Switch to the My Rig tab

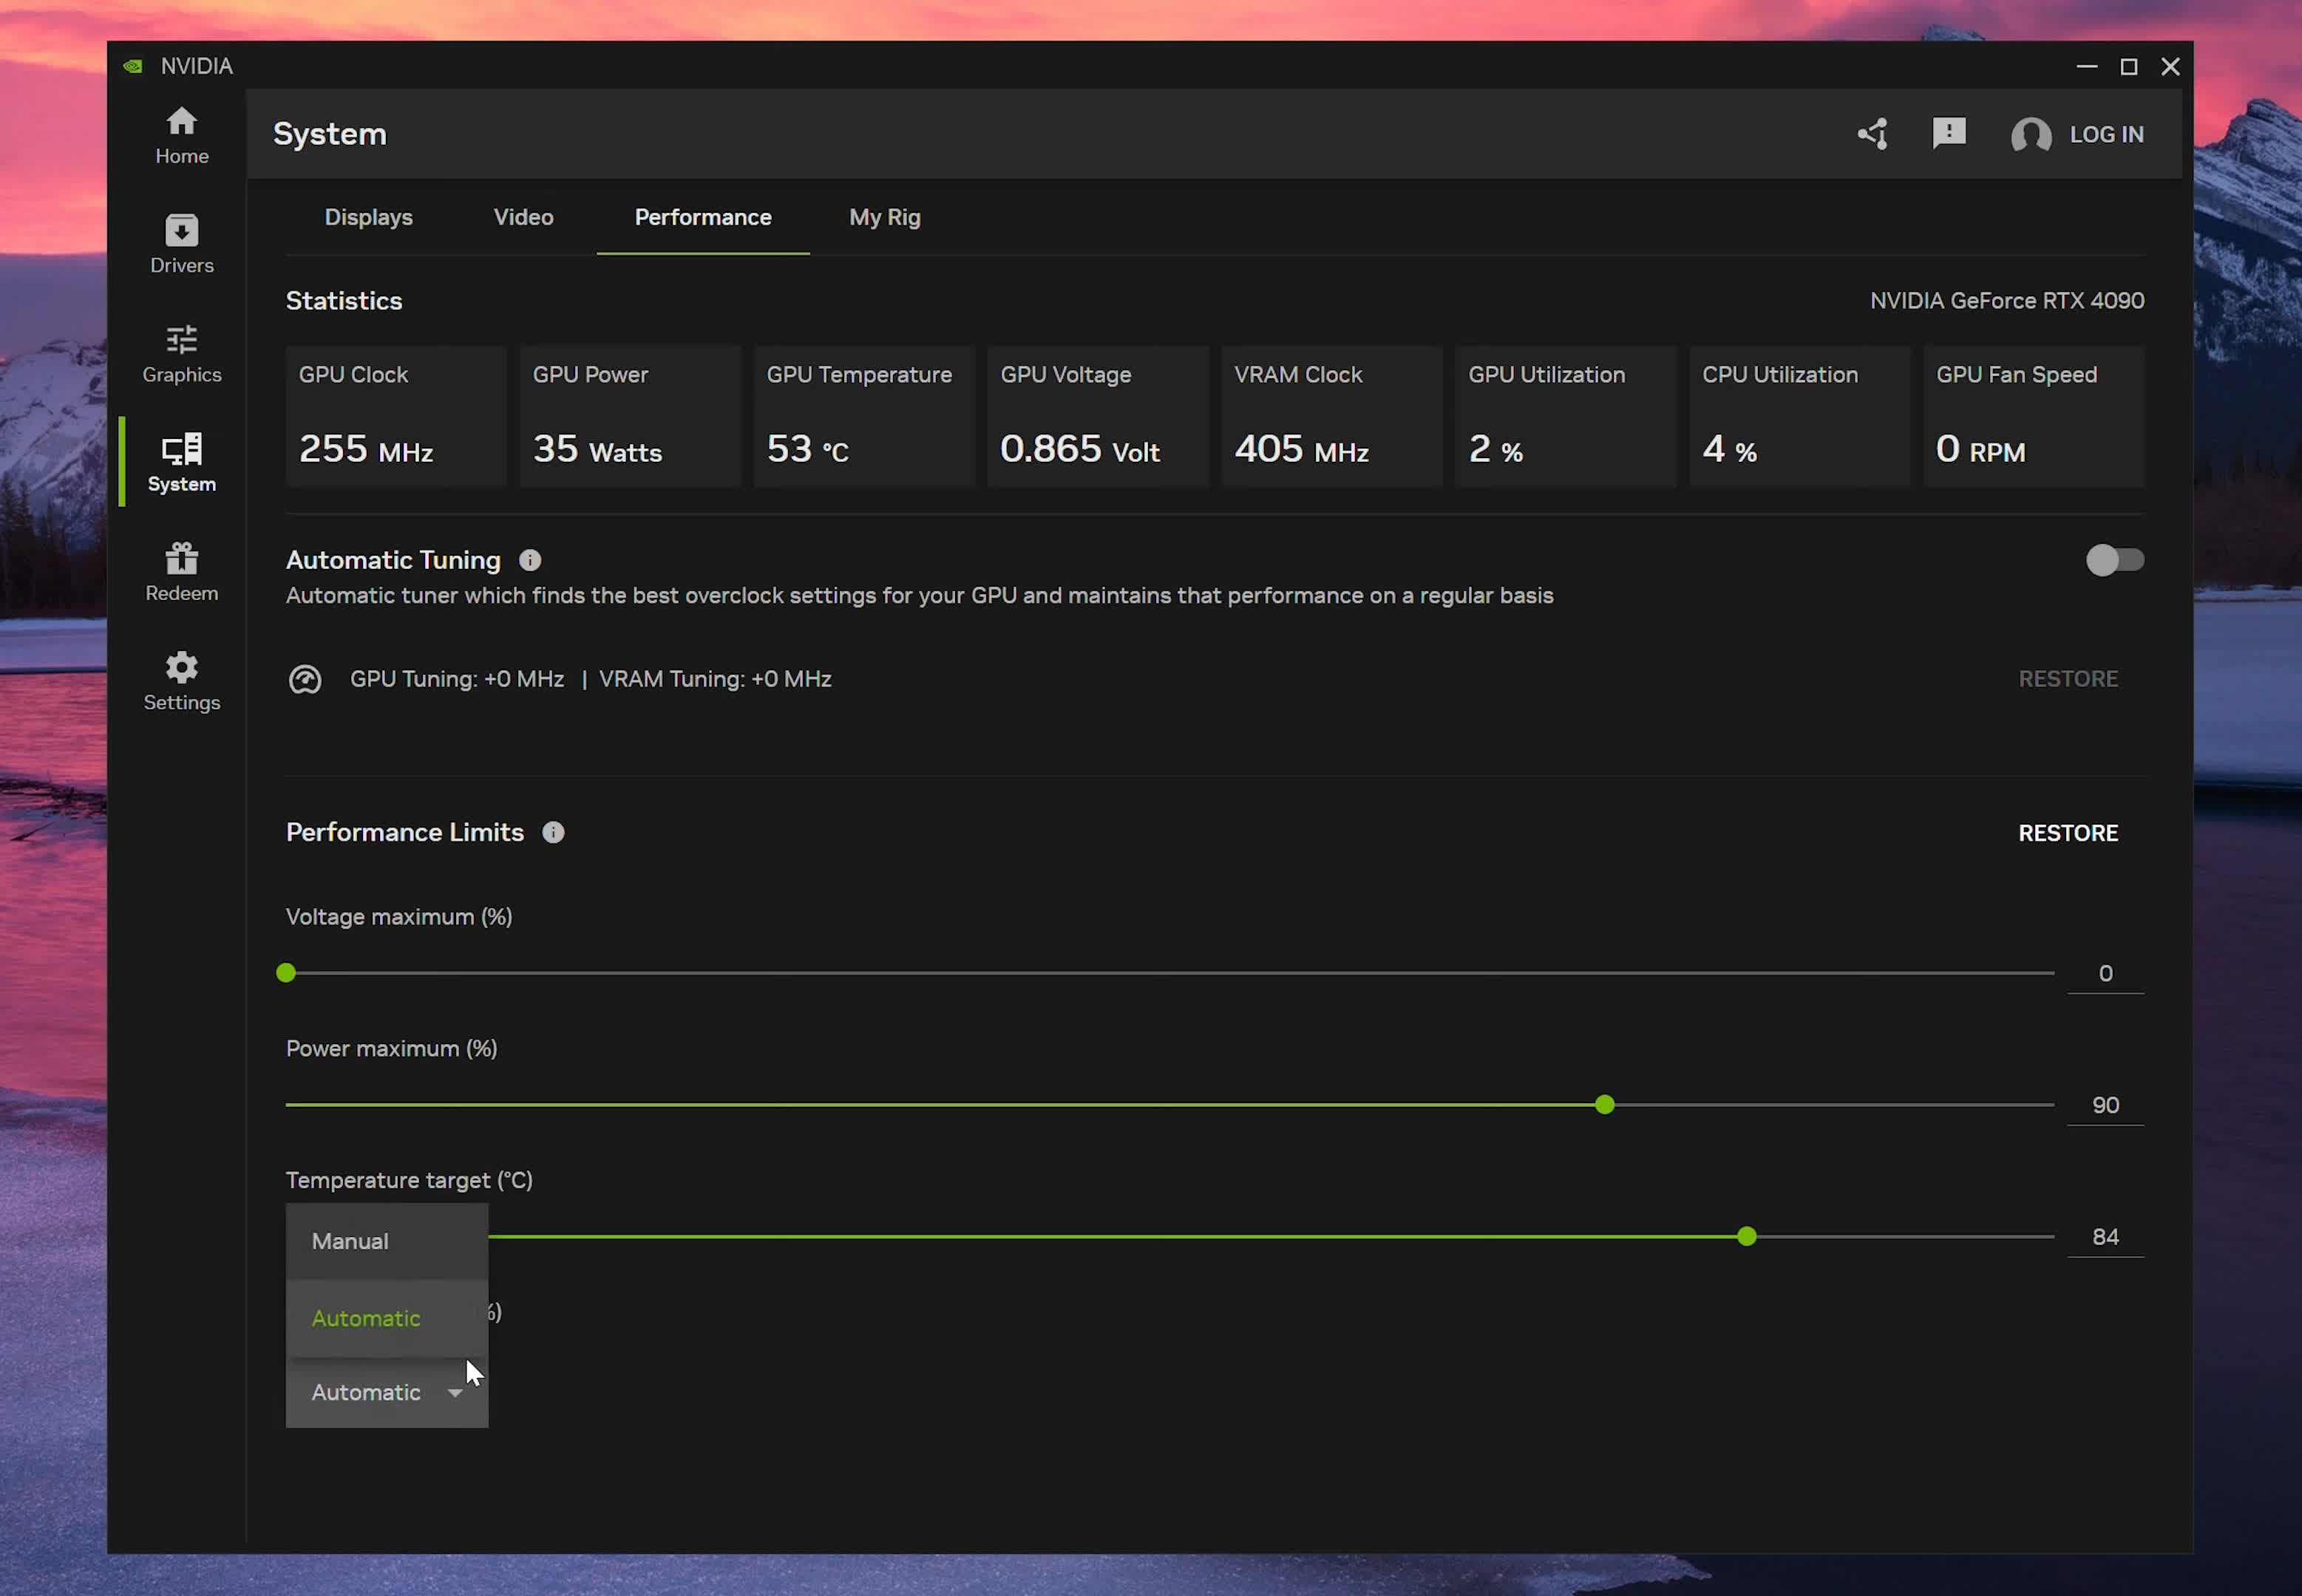point(884,217)
